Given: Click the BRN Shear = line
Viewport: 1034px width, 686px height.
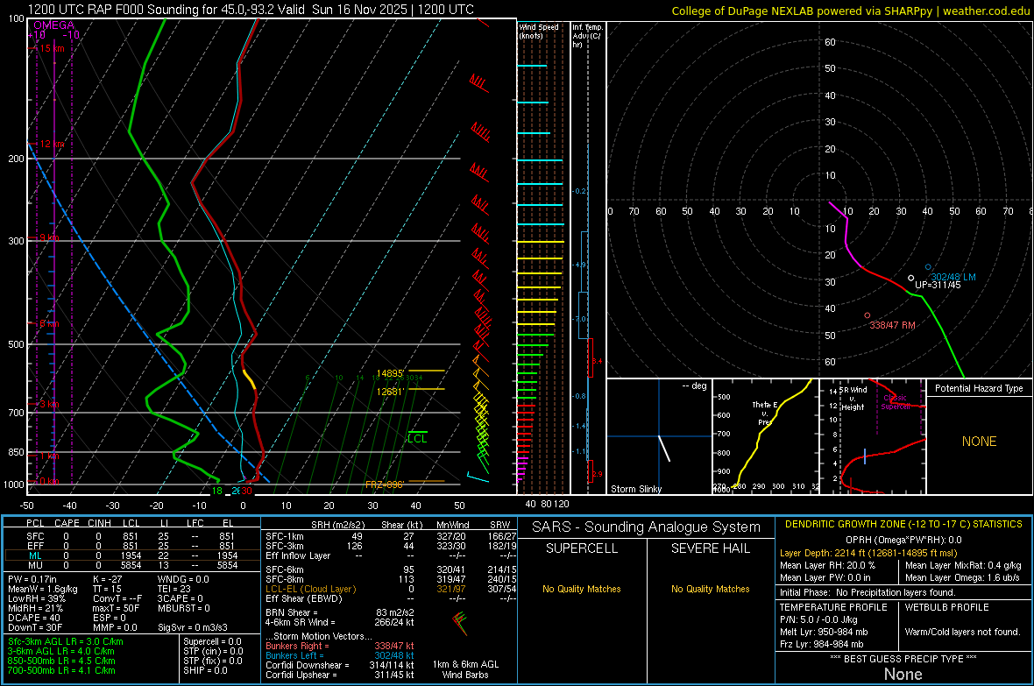Looking at the screenshot, I should [x=340, y=612].
